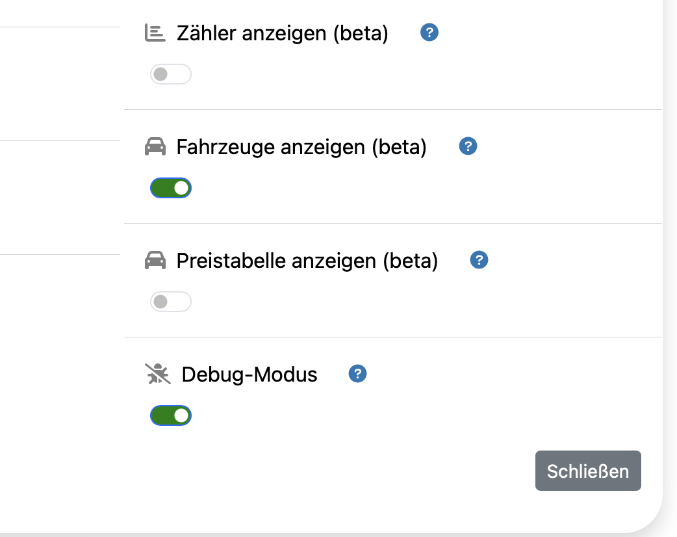Show help for Fahrzeuge anzeigen
Image resolution: width=677 pixels, height=537 pixels.
(468, 146)
